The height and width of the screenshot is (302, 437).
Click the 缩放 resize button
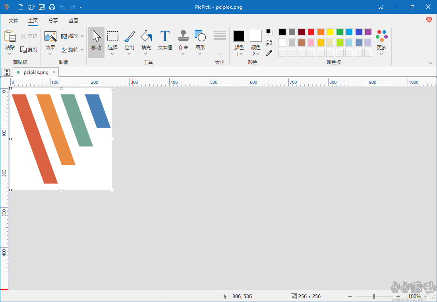click(70, 36)
